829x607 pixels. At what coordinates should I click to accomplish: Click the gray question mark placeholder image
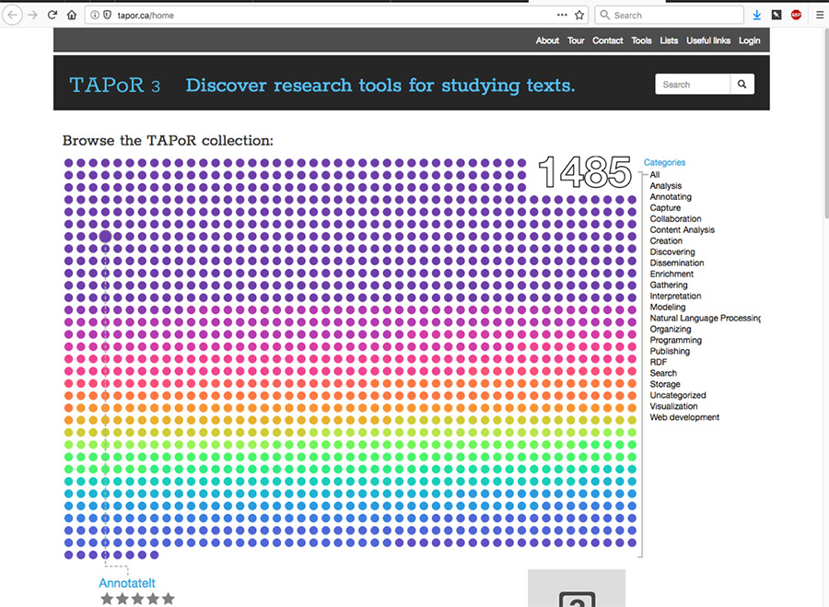tap(577, 588)
